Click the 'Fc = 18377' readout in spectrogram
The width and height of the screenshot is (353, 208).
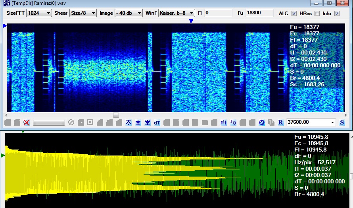point(305,33)
